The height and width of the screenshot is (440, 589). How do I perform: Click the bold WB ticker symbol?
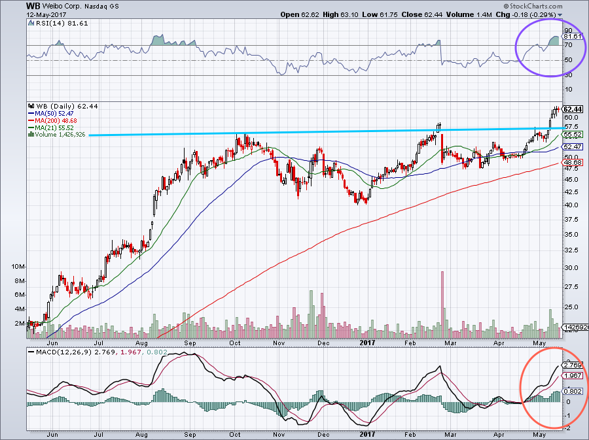pyautogui.click(x=33, y=6)
